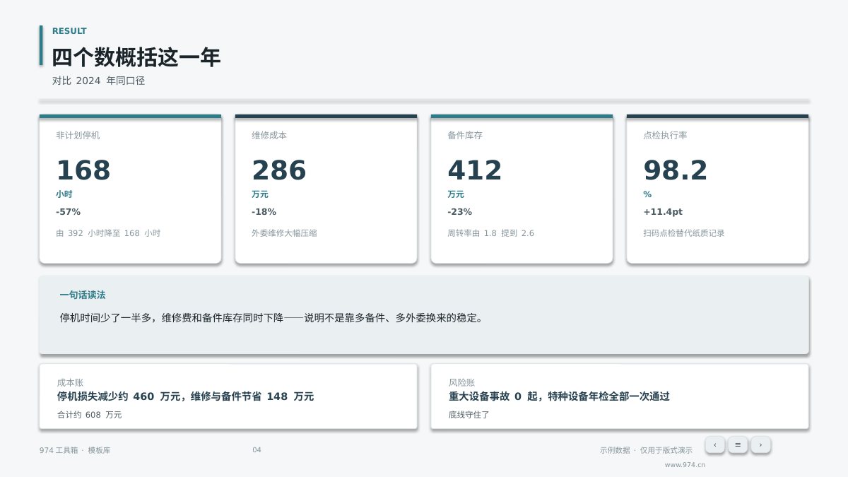This screenshot has height=477, width=848.
Task: Select the title 四个数概括这一年
Action: [x=136, y=57]
